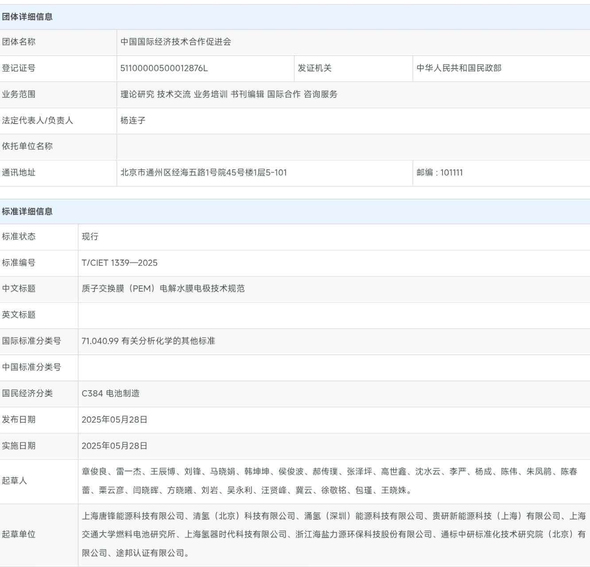Click the 中国标准分类号 label

click(x=31, y=367)
